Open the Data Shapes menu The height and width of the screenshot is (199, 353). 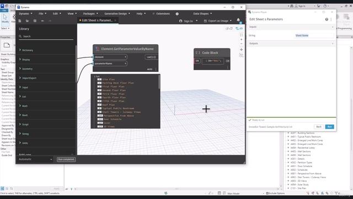(202, 14)
